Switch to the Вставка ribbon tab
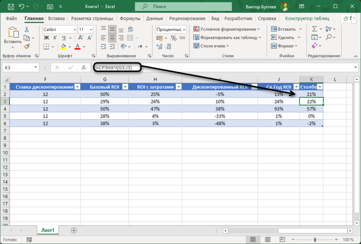Viewport: 361px width, 244px height. tap(56, 19)
